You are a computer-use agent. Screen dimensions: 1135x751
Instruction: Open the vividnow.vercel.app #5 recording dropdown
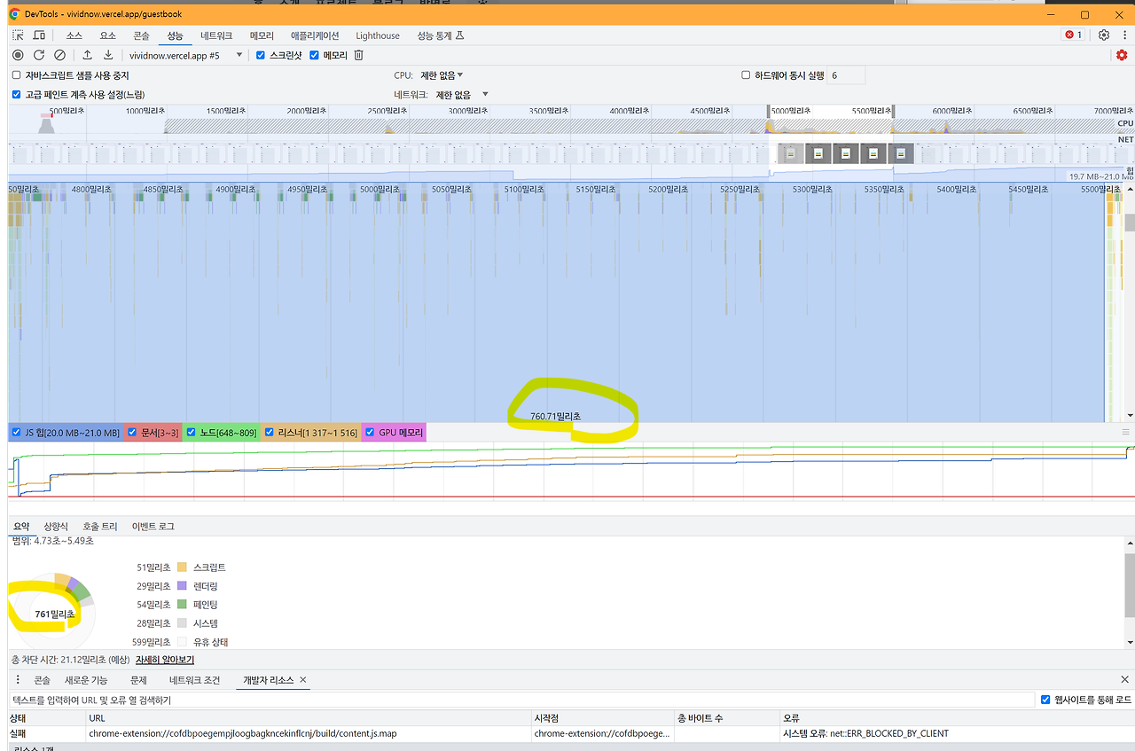185,55
